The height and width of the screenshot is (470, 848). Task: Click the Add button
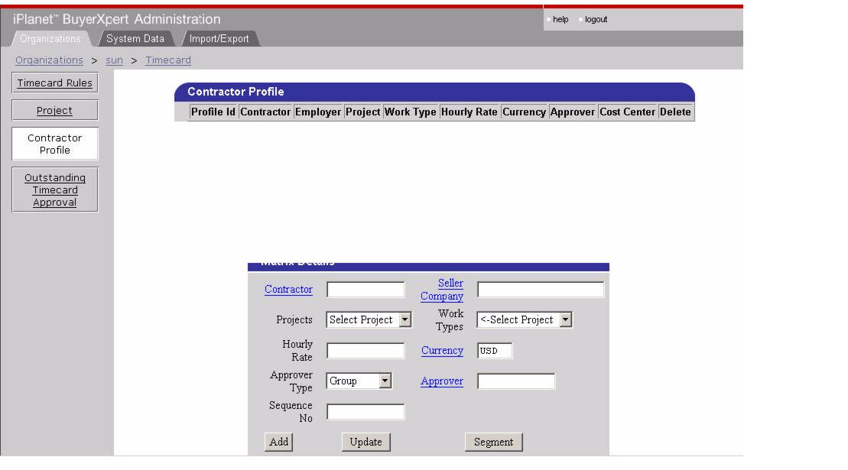pyautogui.click(x=278, y=442)
